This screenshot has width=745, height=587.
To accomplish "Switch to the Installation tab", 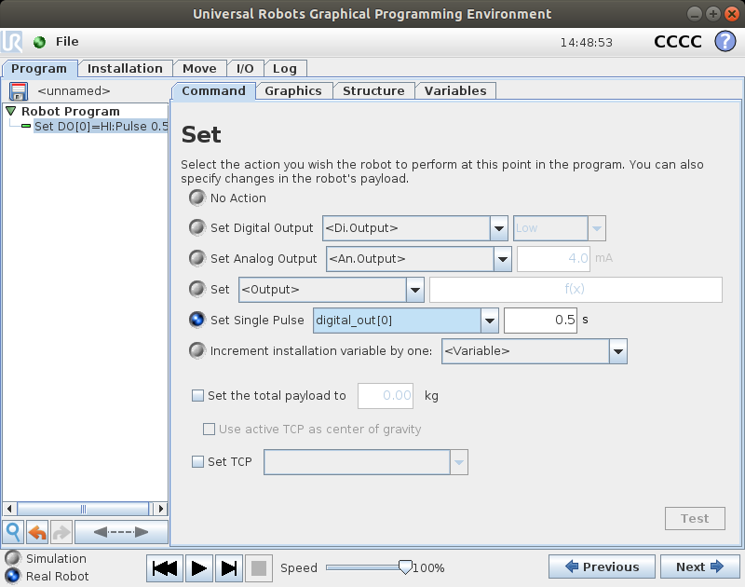I will click(125, 68).
